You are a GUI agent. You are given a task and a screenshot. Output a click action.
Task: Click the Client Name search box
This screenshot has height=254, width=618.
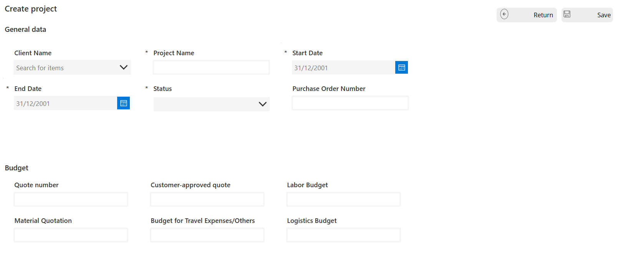(65, 68)
